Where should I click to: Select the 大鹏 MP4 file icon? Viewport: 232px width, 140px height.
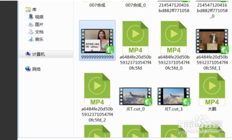pyautogui.click(x=212, y=89)
